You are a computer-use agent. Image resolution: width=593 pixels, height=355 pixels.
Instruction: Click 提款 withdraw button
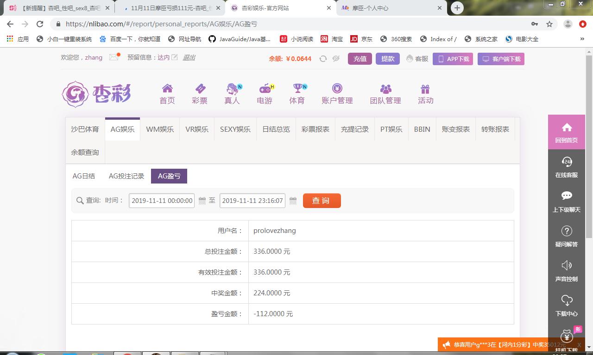click(388, 59)
